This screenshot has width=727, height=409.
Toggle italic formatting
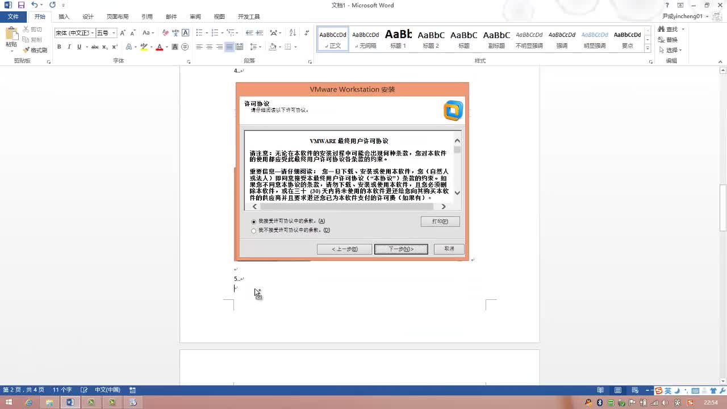click(69, 47)
